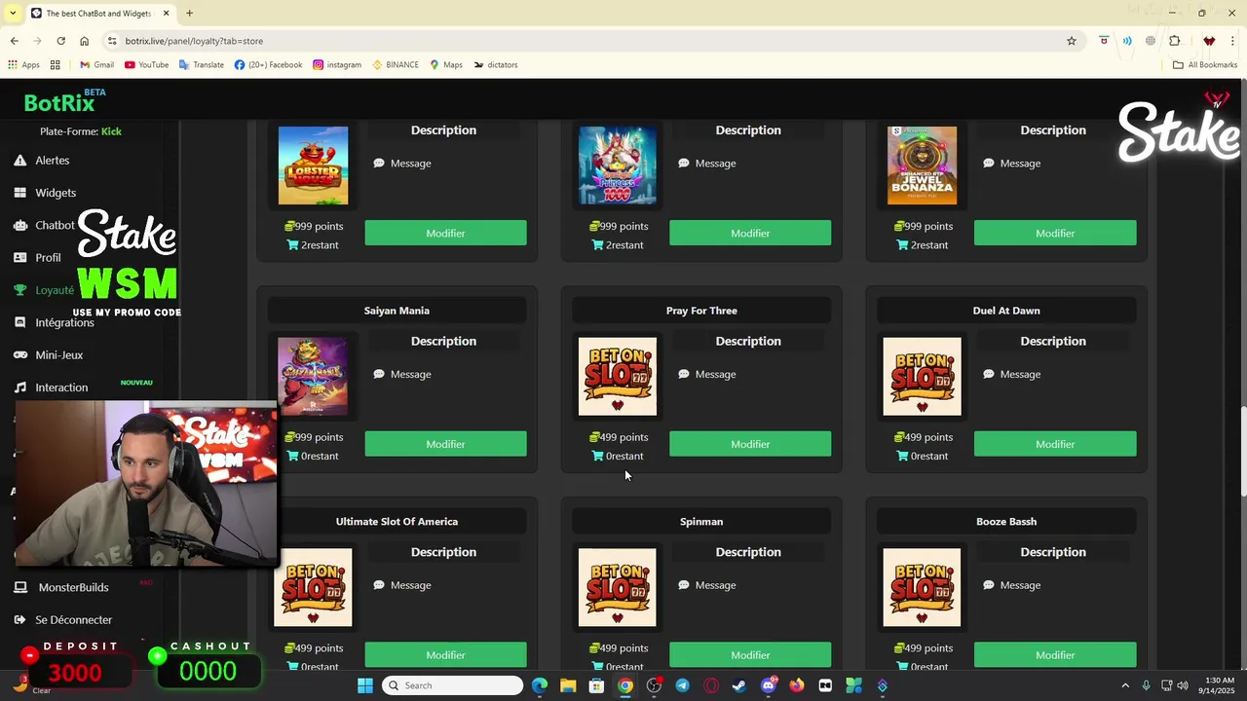Click Modifier next to the Jewel Bonanza image
Screen dimensions: 1247x701
coord(1055,233)
